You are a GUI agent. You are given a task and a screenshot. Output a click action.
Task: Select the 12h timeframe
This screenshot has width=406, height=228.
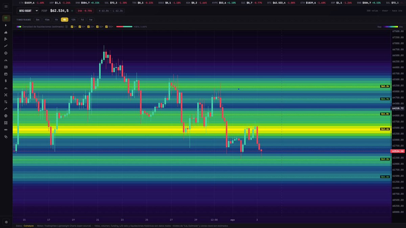pos(73,20)
